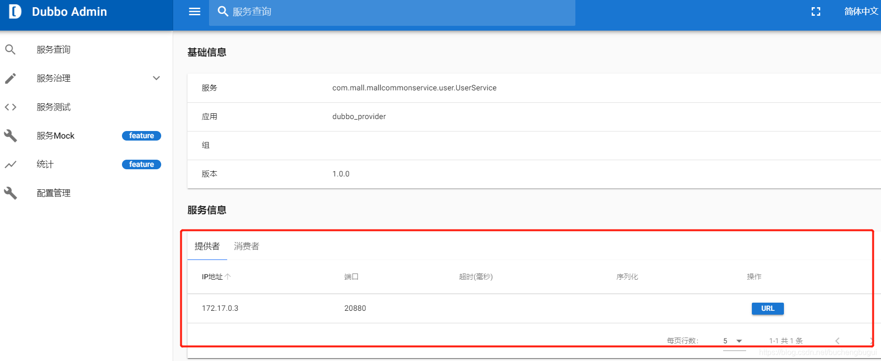Select the IP address 172.17.0.3 cell
The height and width of the screenshot is (361, 881).
220,308
